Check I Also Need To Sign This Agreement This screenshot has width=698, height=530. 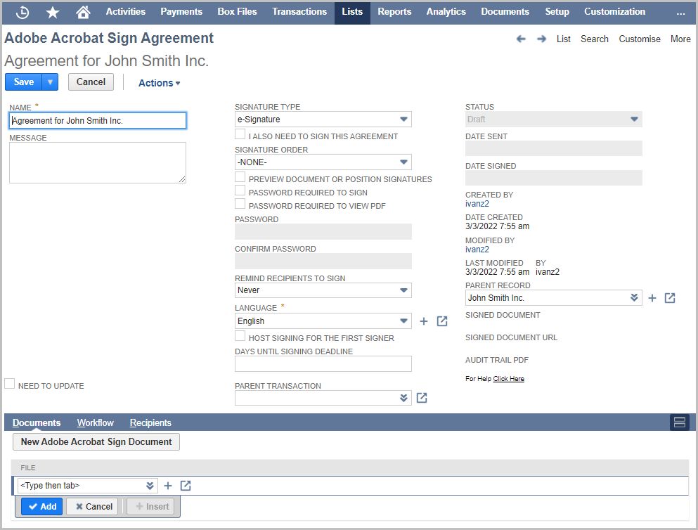click(x=240, y=134)
